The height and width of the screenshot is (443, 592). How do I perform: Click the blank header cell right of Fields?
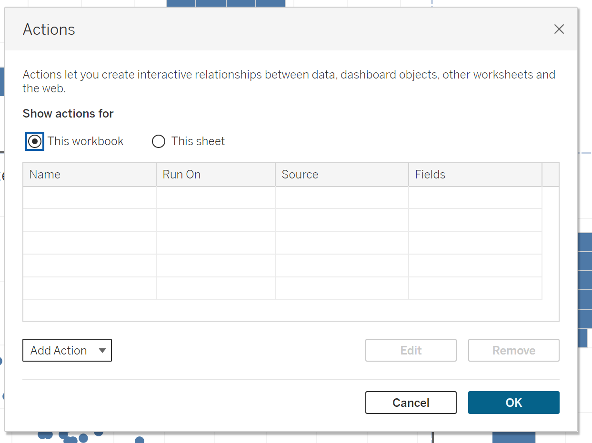[550, 175]
